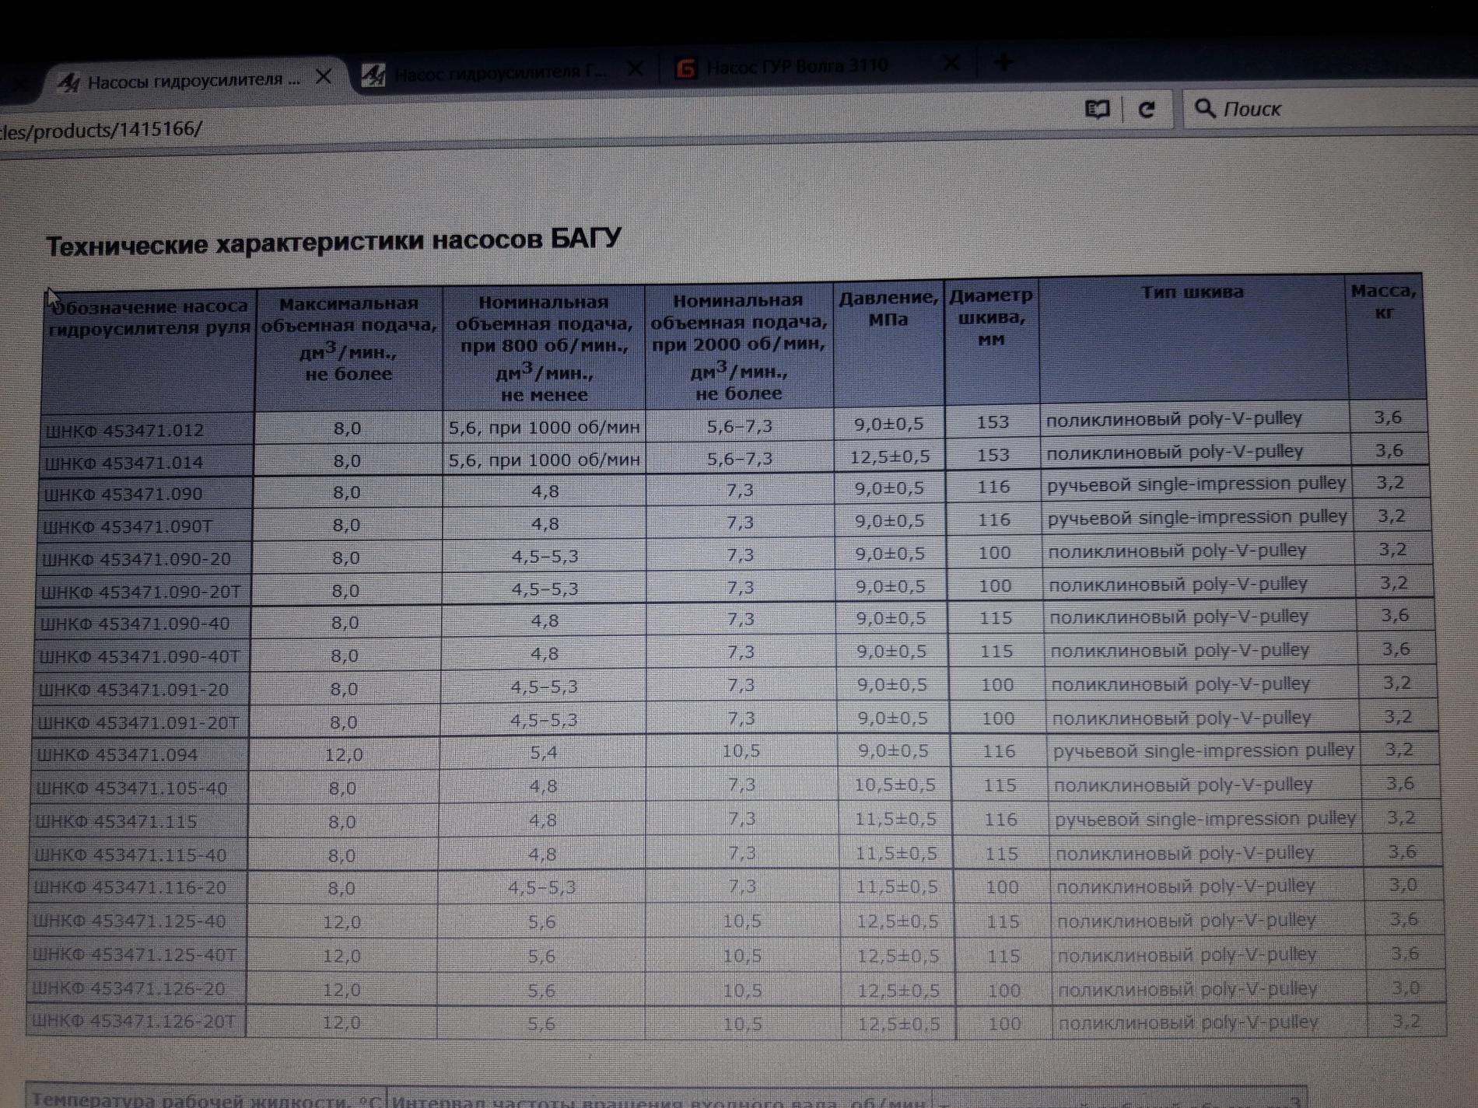Screen dimensions: 1478x1108
Task: Select row ШНКФ 453471.094
Action: click(737, 753)
